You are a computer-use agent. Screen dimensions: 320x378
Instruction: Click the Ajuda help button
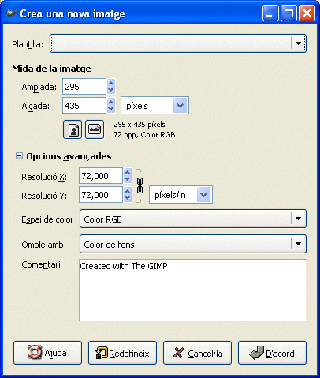click(x=47, y=353)
